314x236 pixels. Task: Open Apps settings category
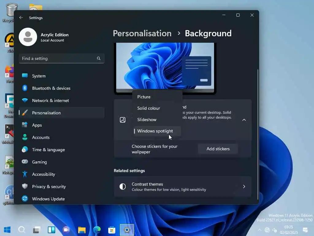[62, 125]
